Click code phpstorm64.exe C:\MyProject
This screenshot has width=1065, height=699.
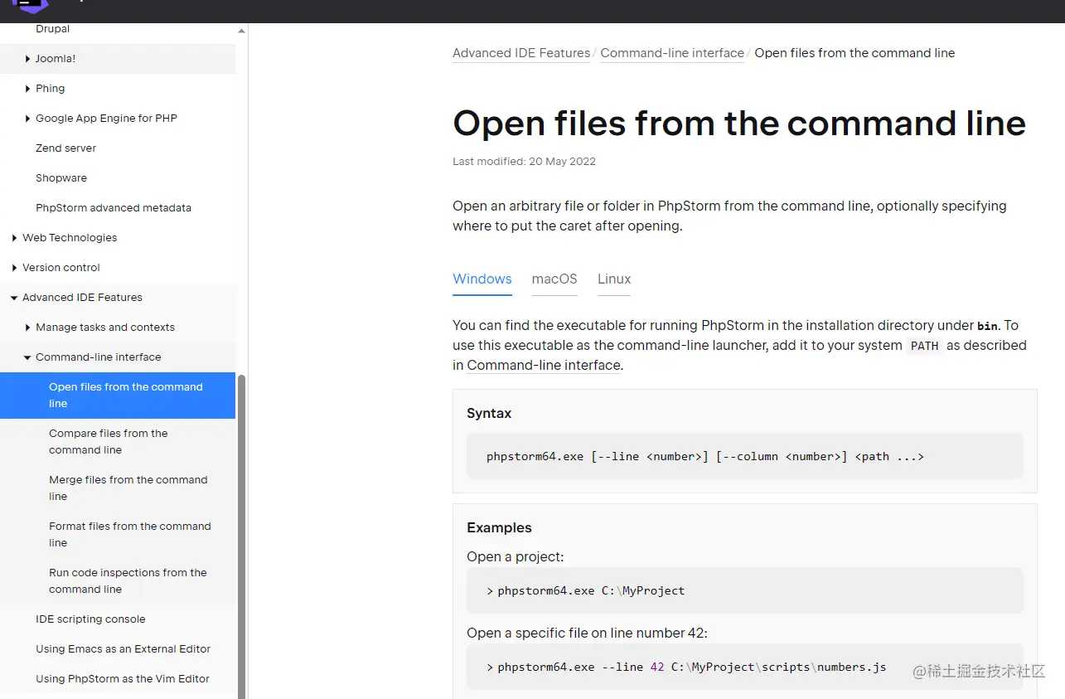[x=591, y=591]
